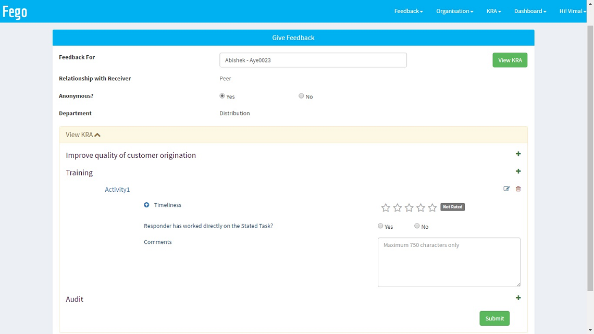
Task: Rate Timeliness with the first star
Action: [386, 208]
